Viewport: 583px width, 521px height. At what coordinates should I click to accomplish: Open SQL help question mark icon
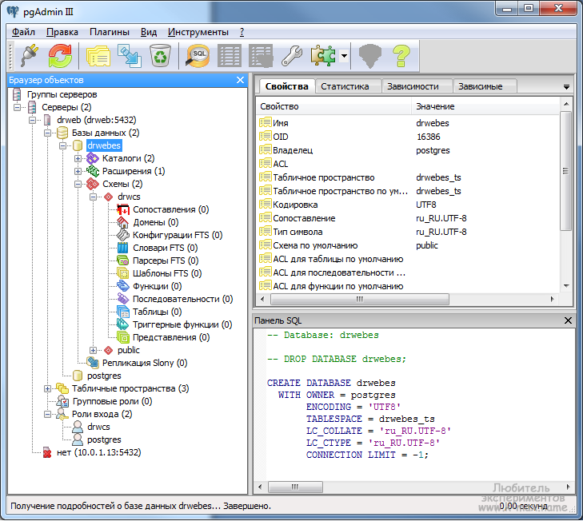tap(401, 56)
